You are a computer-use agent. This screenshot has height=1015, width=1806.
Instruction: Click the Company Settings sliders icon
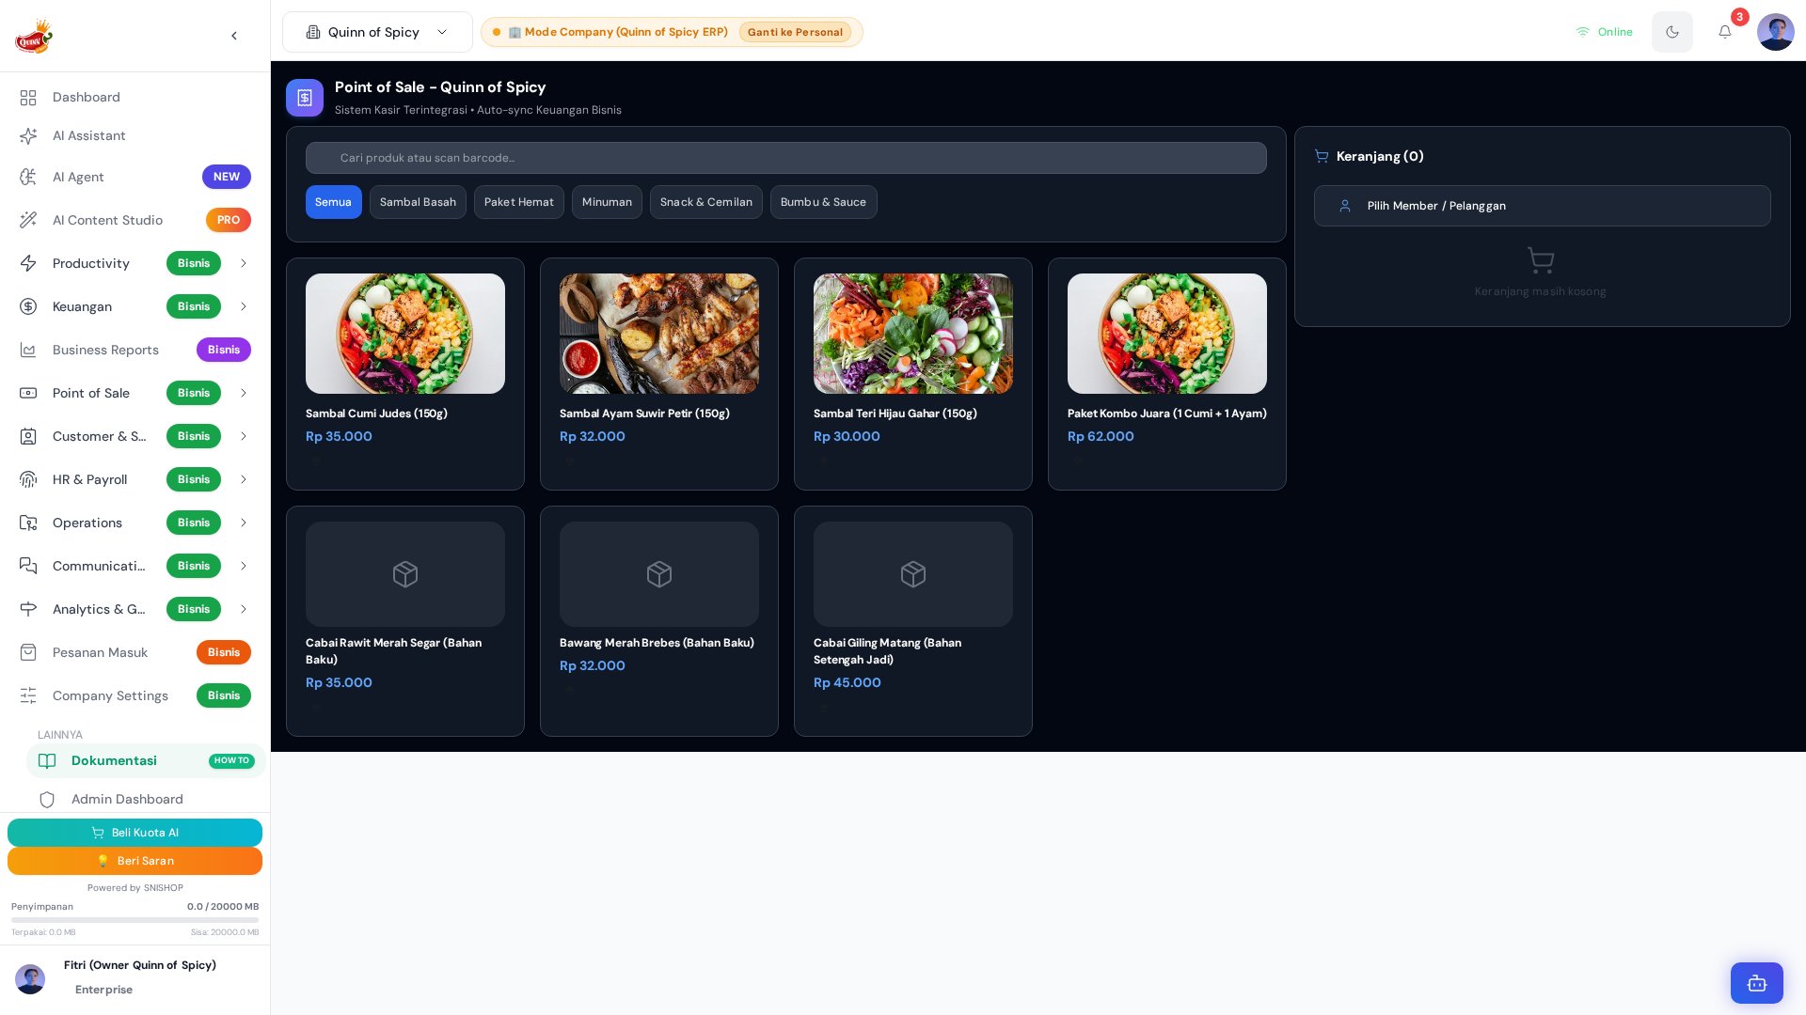point(28,695)
